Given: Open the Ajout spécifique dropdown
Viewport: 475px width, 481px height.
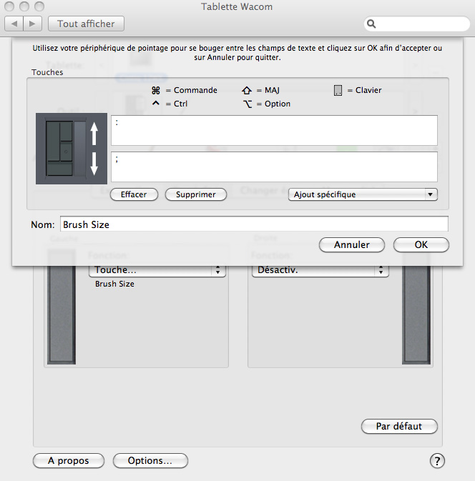Looking at the screenshot, I should (x=363, y=194).
